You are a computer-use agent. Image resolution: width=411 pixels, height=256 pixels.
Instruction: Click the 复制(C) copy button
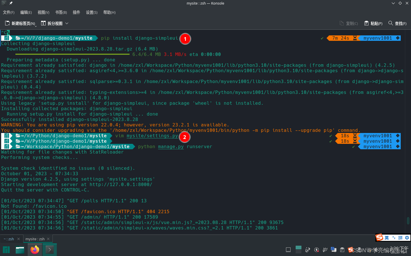[x=349, y=23]
